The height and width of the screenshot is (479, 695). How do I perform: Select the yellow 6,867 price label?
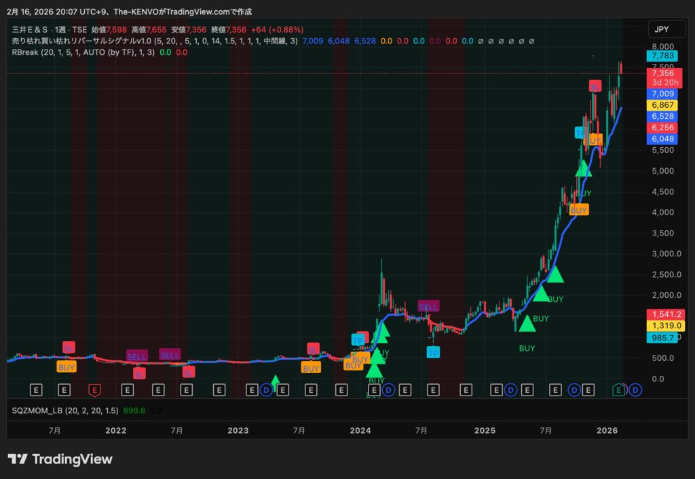click(662, 104)
